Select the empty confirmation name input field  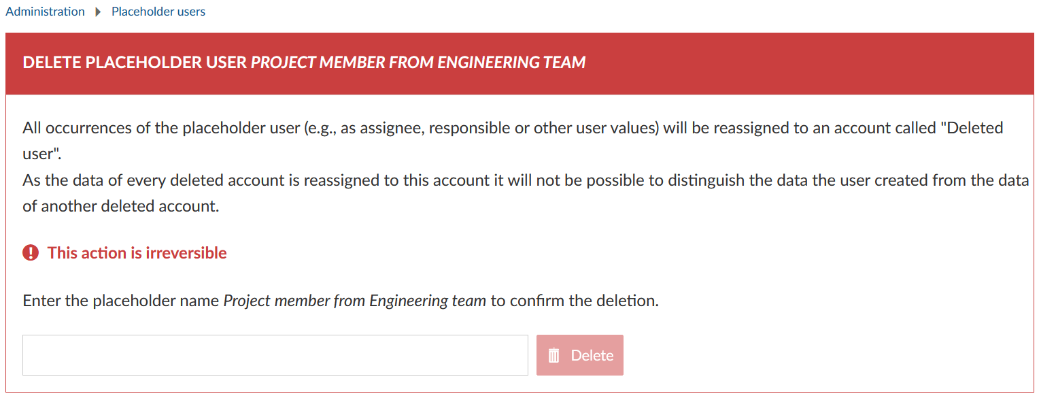tap(275, 354)
